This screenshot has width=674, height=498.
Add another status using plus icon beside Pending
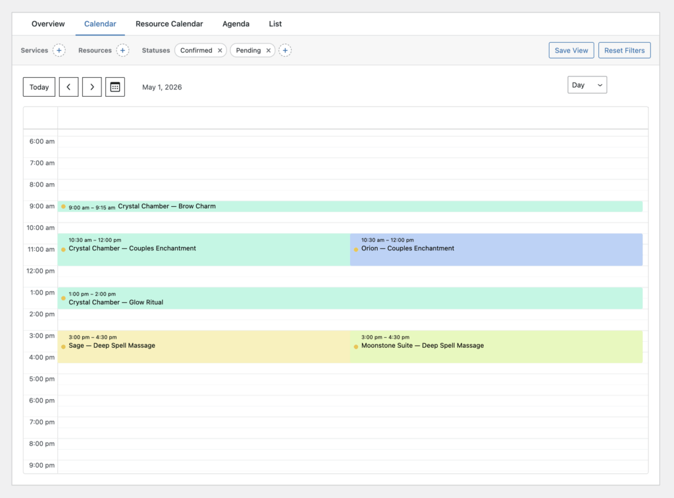[x=285, y=50]
